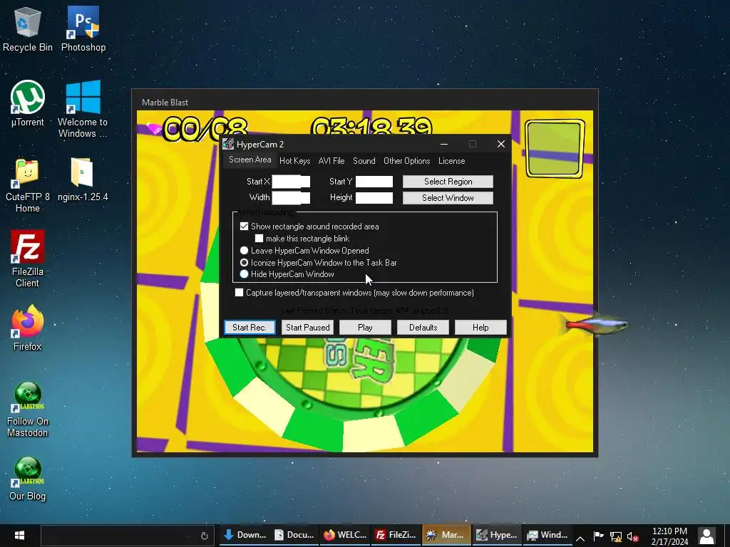Click the Marble Blast window title
Viewport: 730px width, 547px height.
coord(165,103)
